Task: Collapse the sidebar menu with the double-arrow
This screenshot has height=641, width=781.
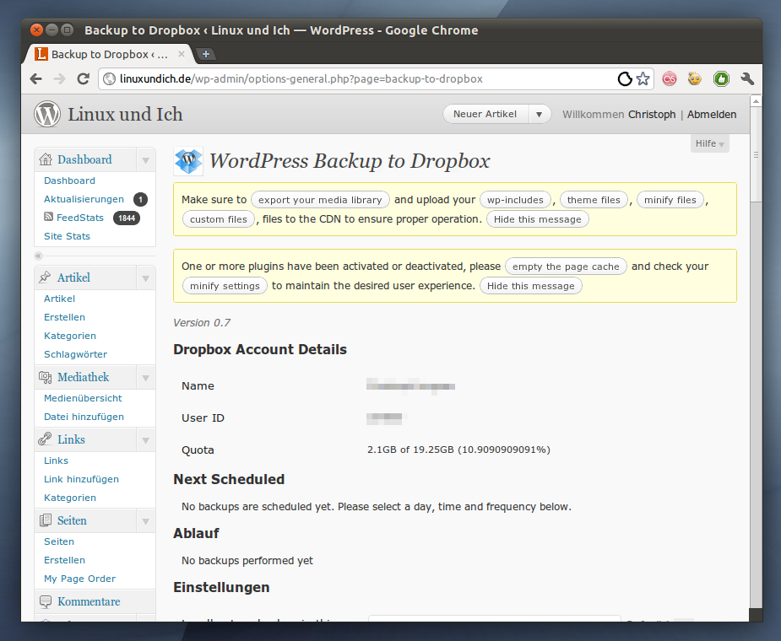Action: (38, 256)
